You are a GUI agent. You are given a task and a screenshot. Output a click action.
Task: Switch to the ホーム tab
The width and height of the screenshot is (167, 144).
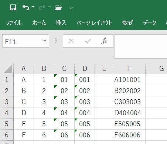coord(39,23)
